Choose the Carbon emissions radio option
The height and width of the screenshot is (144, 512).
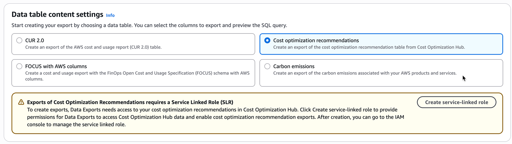(x=267, y=66)
